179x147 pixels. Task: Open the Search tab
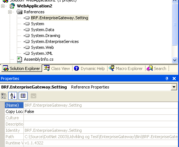pos(156,69)
